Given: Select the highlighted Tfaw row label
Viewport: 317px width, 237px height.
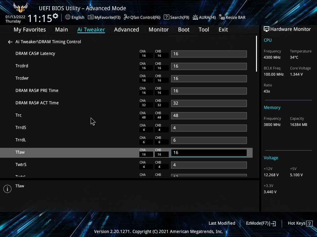Looking at the screenshot, I should pyautogui.click(x=20, y=152).
